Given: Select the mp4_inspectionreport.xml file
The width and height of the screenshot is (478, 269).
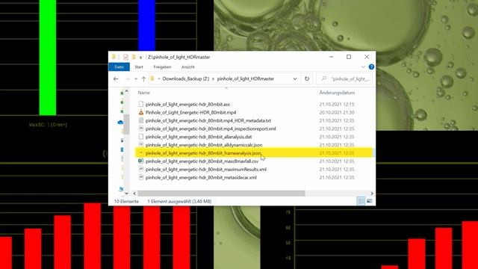Looking at the screenshot, I should tap(211, 129).
